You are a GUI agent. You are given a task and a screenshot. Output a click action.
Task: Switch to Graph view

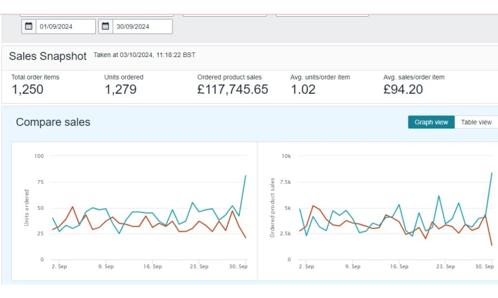[431, 122]
